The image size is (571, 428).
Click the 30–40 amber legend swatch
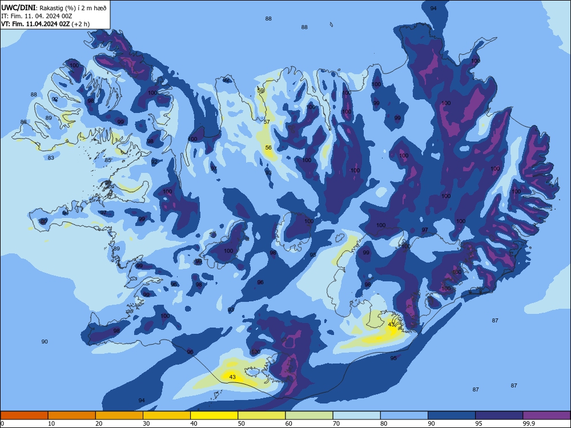click(x=167, y=415)
